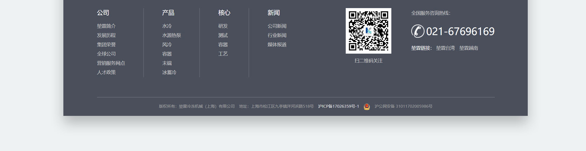
Task: Select the 新闻 column heading
Action: (x=274, y=13)
